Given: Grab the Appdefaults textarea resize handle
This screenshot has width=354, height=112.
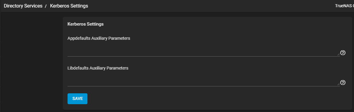Looking at the screenshot, I should coord(338,54).
